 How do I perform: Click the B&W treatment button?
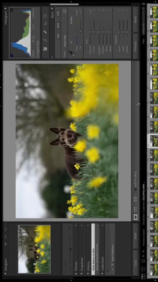tap(58, 26)
